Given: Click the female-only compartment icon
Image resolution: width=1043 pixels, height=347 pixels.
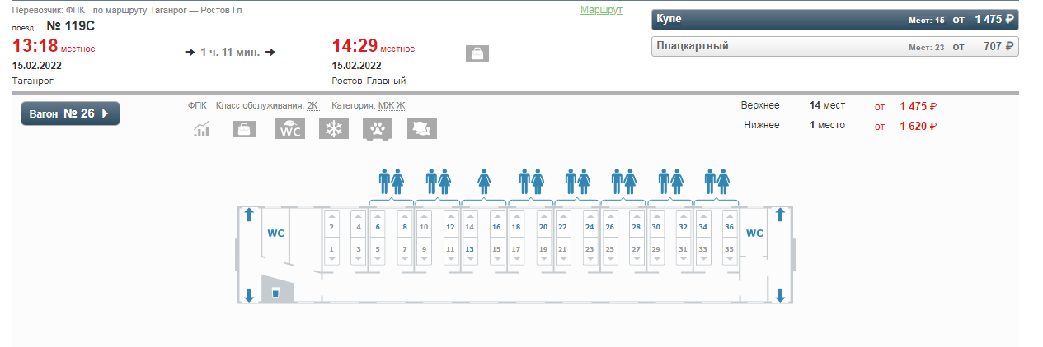Looking at the screenshot, I should (x=484, y=181).
